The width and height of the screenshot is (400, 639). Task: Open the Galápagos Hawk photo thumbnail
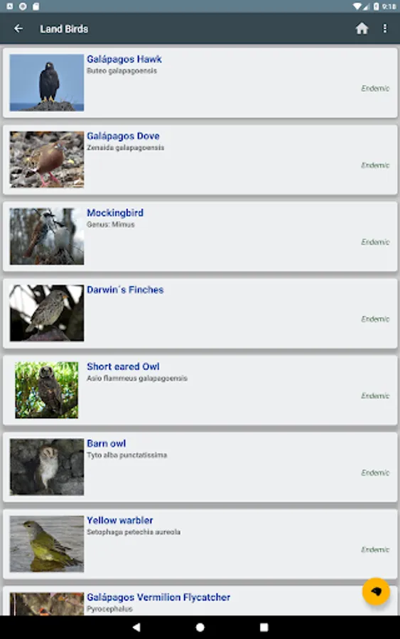(x=47, y=83)
